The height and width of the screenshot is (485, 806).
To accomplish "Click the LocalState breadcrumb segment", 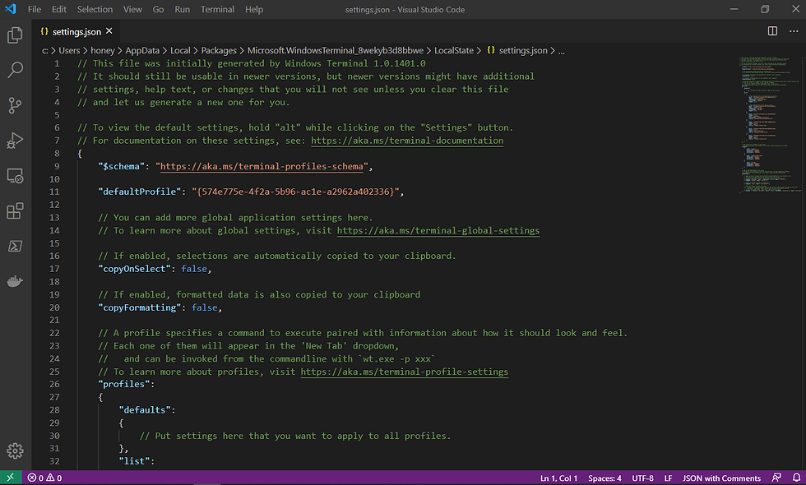I will 454,50.
